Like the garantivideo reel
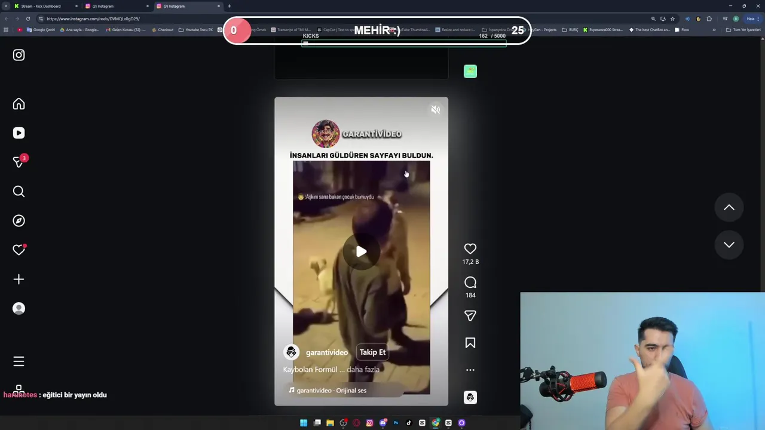The image size is (765, 430). (x=470, y=248)
